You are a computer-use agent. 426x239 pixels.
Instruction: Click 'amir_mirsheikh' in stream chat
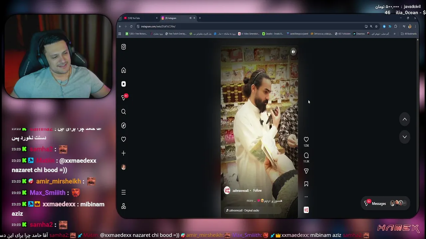(x=59, y=181)
